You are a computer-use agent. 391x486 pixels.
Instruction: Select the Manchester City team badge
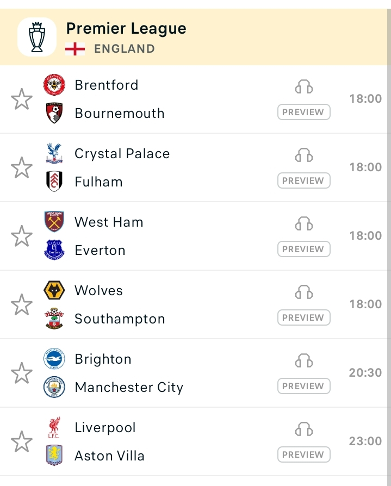[54, 387]
